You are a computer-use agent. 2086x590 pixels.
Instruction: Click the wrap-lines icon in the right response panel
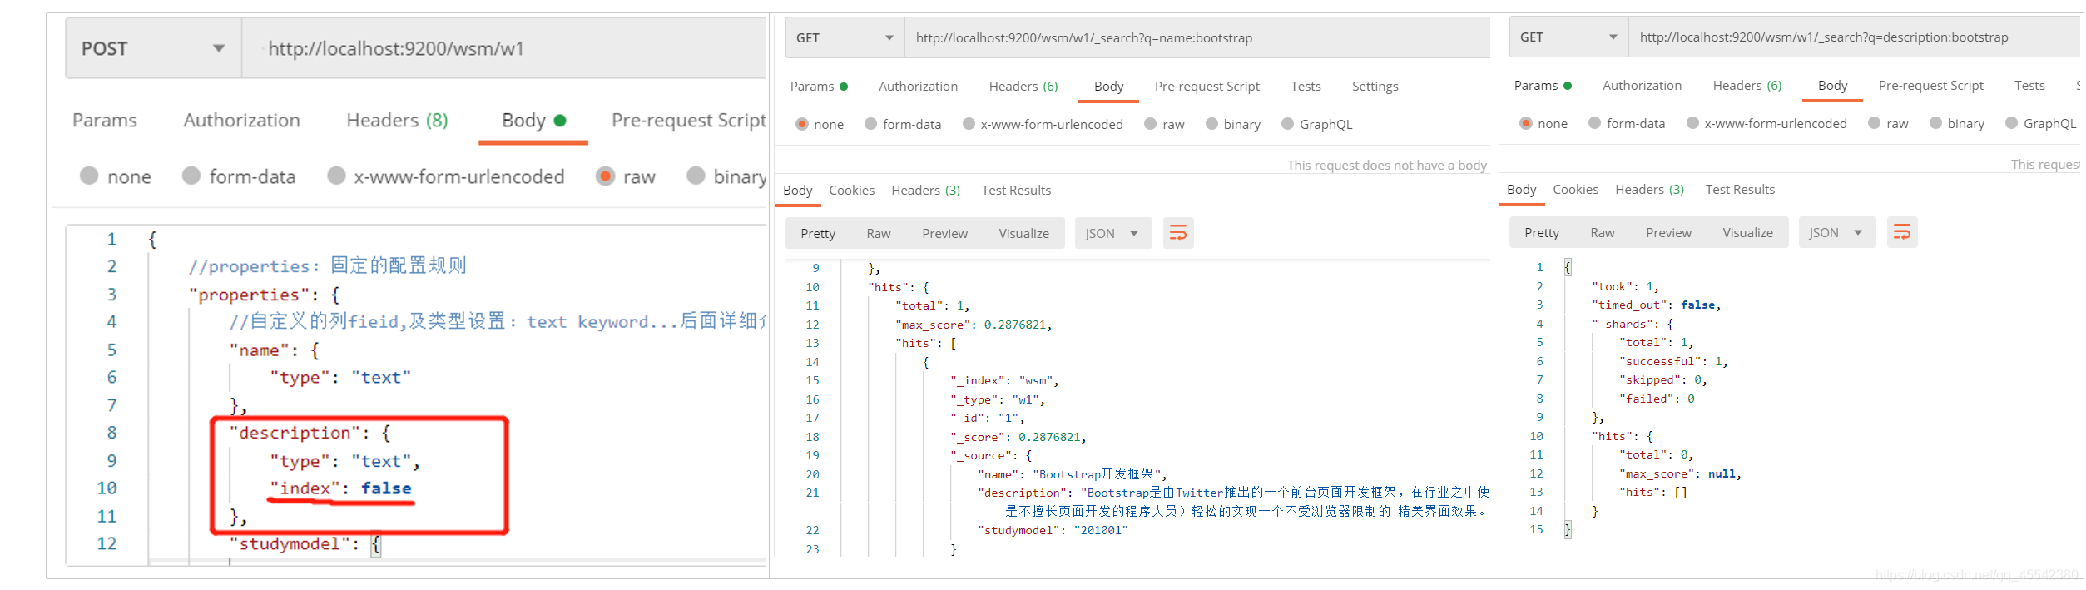point(1901,233)
